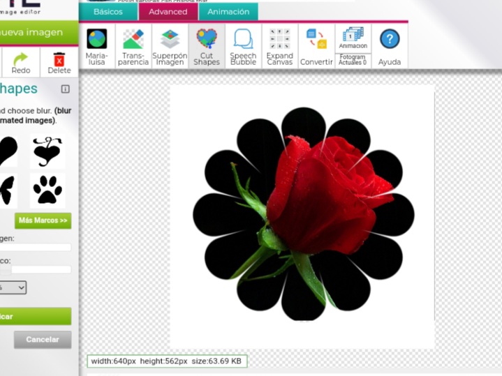
Task: Open Ayuda help icon
Action: [390, 46]
